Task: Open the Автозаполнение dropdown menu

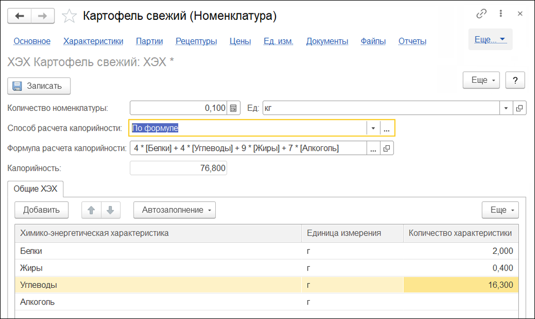Action: point(174,210)
